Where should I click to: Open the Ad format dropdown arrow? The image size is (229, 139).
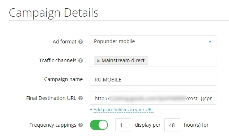coord(210,42)
